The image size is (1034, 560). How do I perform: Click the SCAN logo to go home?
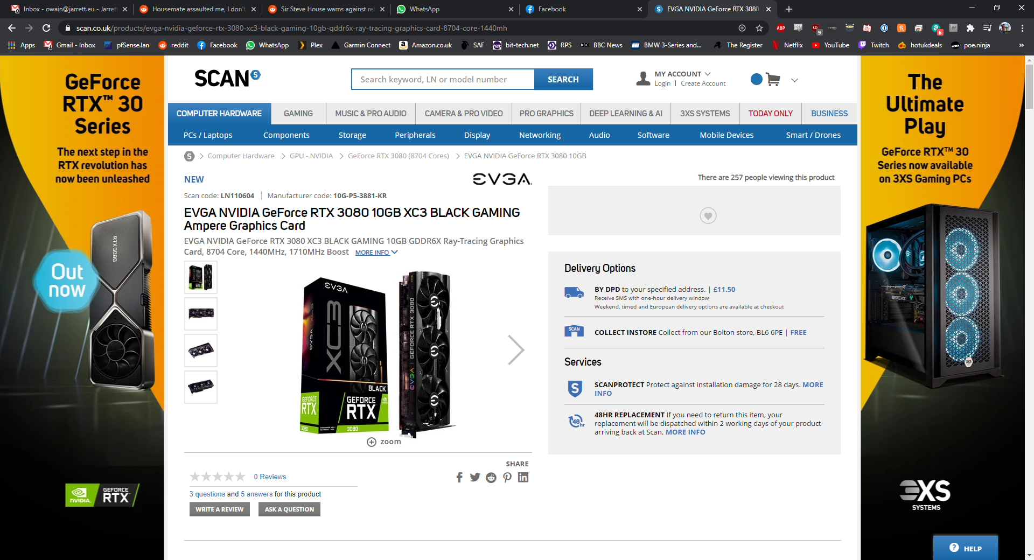(x=227, y=79)
